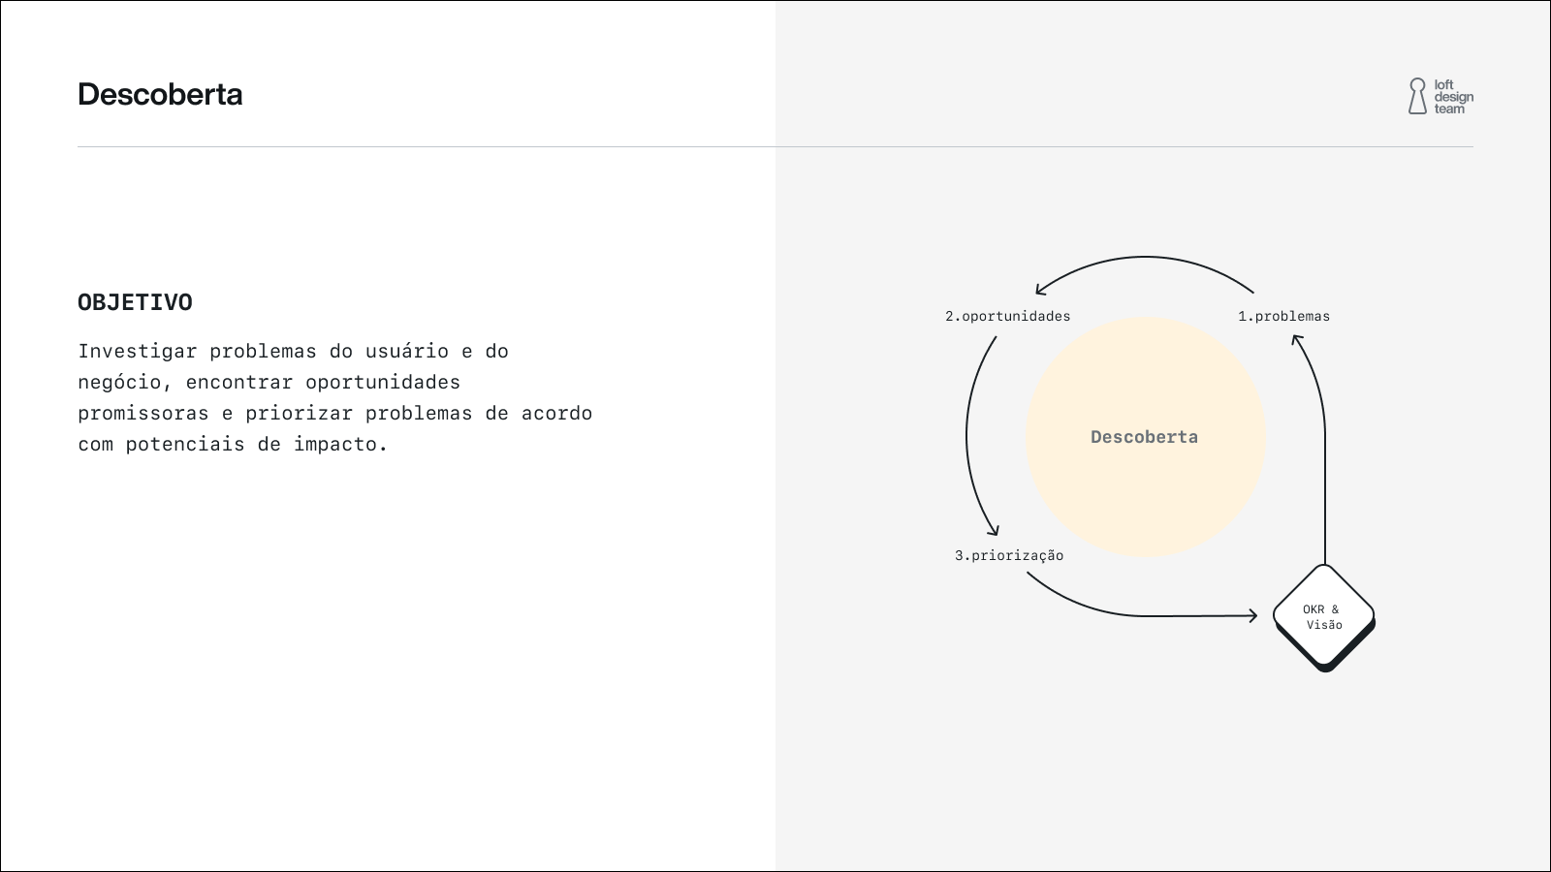Click the arrowhead pointing at 1.problemas
This screenshot has width=1551, height=872.
point(1297,339)
